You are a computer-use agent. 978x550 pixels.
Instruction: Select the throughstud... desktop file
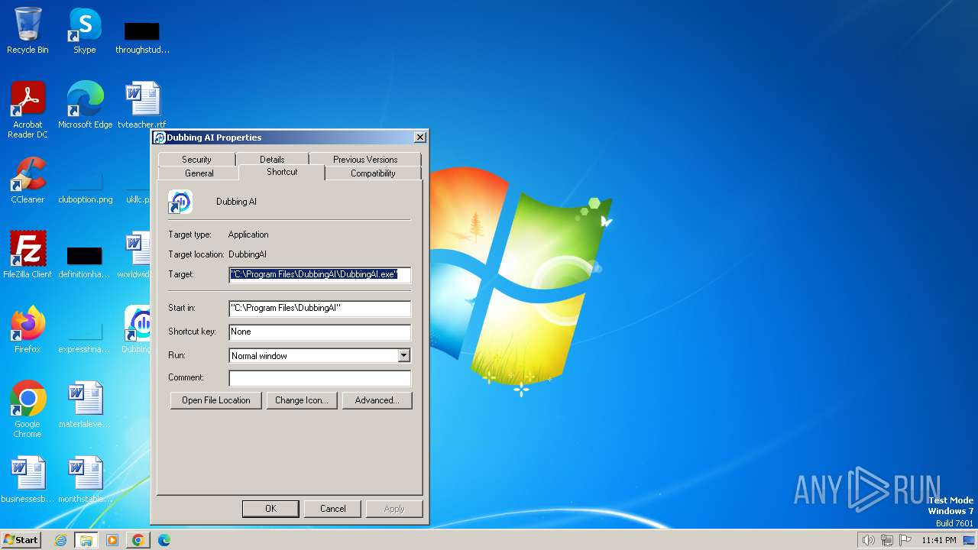point(142,36)
